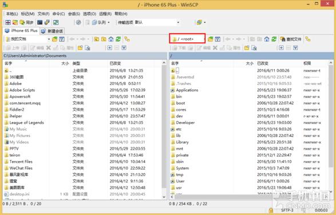Create new file in remote panel

(254, 48)
